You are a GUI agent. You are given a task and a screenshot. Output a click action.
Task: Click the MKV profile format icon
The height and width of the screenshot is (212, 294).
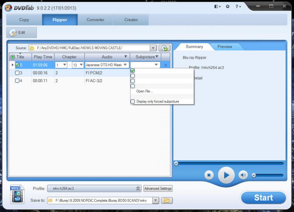pyautogui.click(x=17, y=194)
